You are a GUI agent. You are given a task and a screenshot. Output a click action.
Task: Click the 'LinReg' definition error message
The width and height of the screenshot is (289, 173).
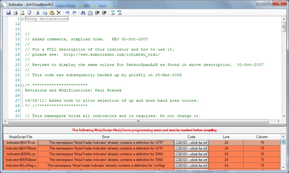click(x=106, y=165)
